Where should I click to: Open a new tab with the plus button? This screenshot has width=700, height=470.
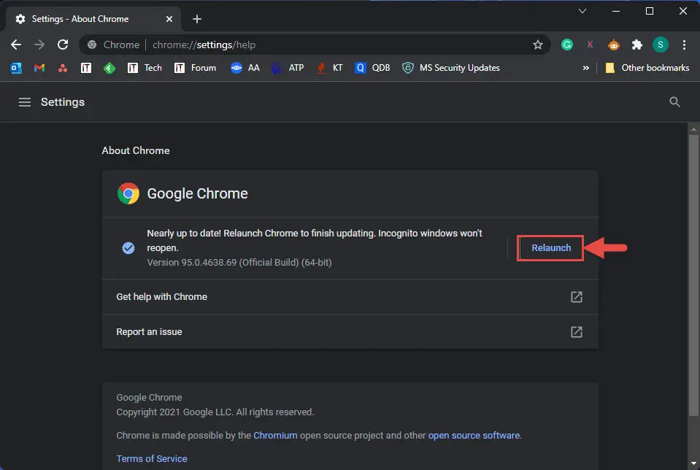pyautogui.click(x=197, y=19)
